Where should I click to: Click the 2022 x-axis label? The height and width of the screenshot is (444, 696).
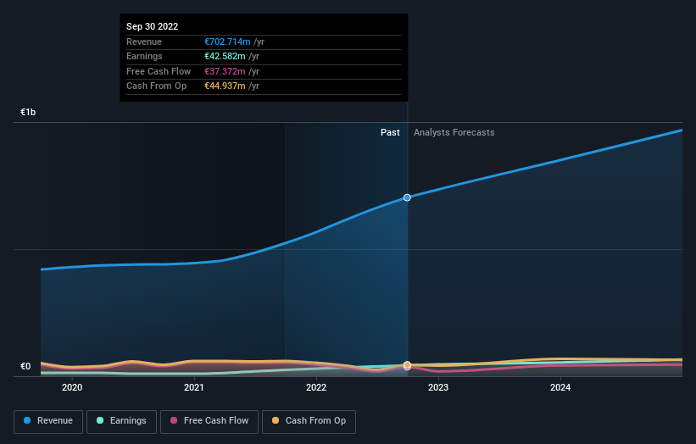pyautogui.click(x=316, y=387)
